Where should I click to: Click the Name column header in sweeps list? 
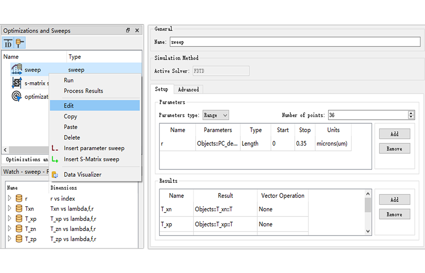coord(34,57)
